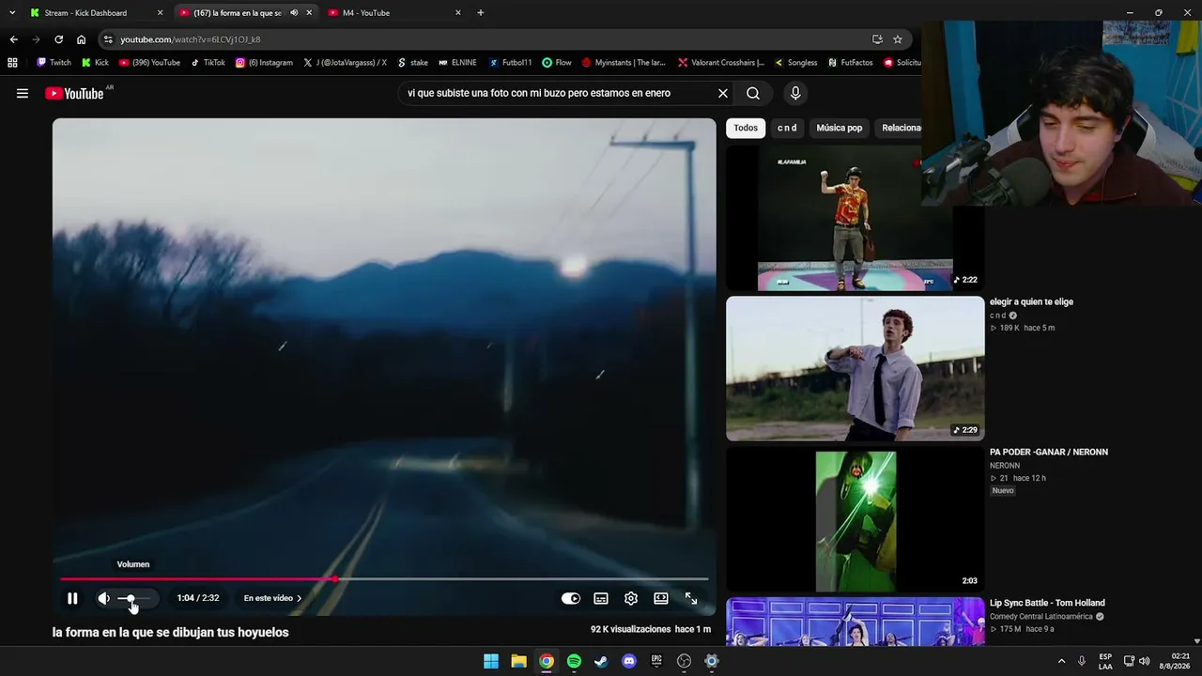
Task: Focus the address bar URL
Action: point(191,39)
